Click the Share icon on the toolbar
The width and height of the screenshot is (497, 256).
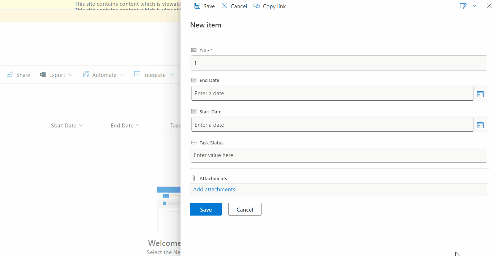[x=10, y=75]
